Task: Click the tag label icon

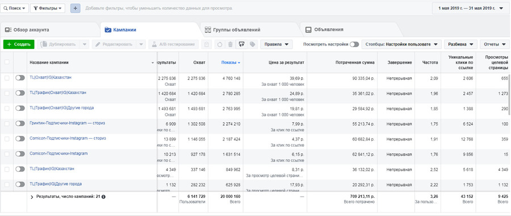Action: (252, 44)
